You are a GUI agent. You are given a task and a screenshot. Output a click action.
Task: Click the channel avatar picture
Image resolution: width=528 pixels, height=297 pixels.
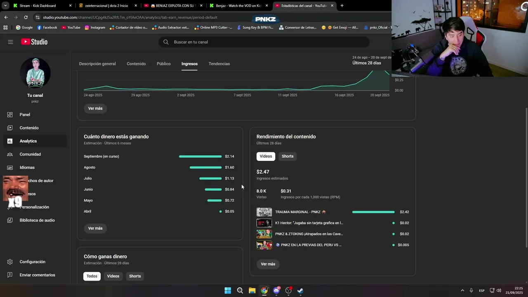[35, 73]
